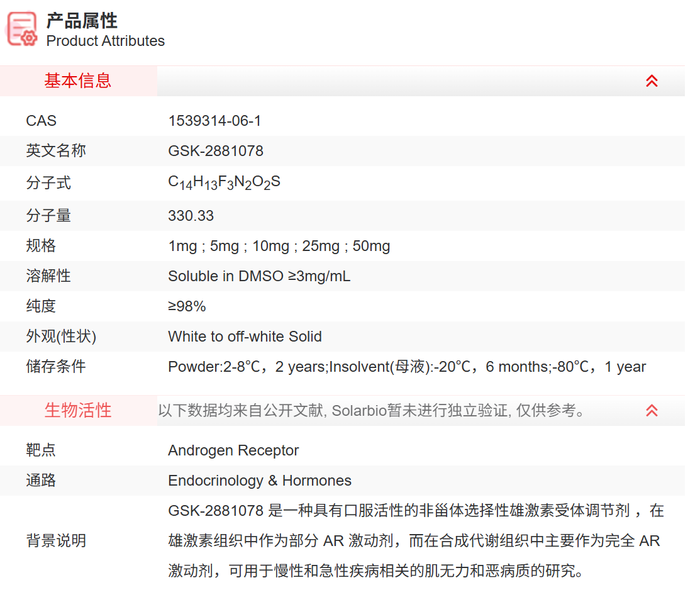Viewport: 700px width, 602px height.
Task: Click the product attributes document-gear icon
Action: pos(22,30)
